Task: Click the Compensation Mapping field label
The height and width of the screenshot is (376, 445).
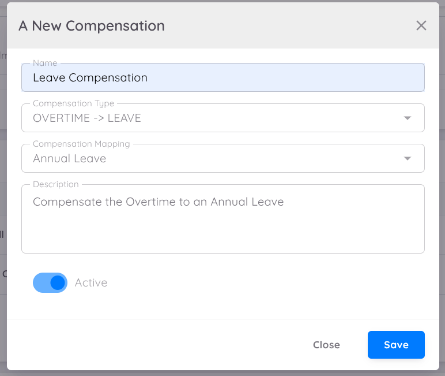Action: (81, 144)
